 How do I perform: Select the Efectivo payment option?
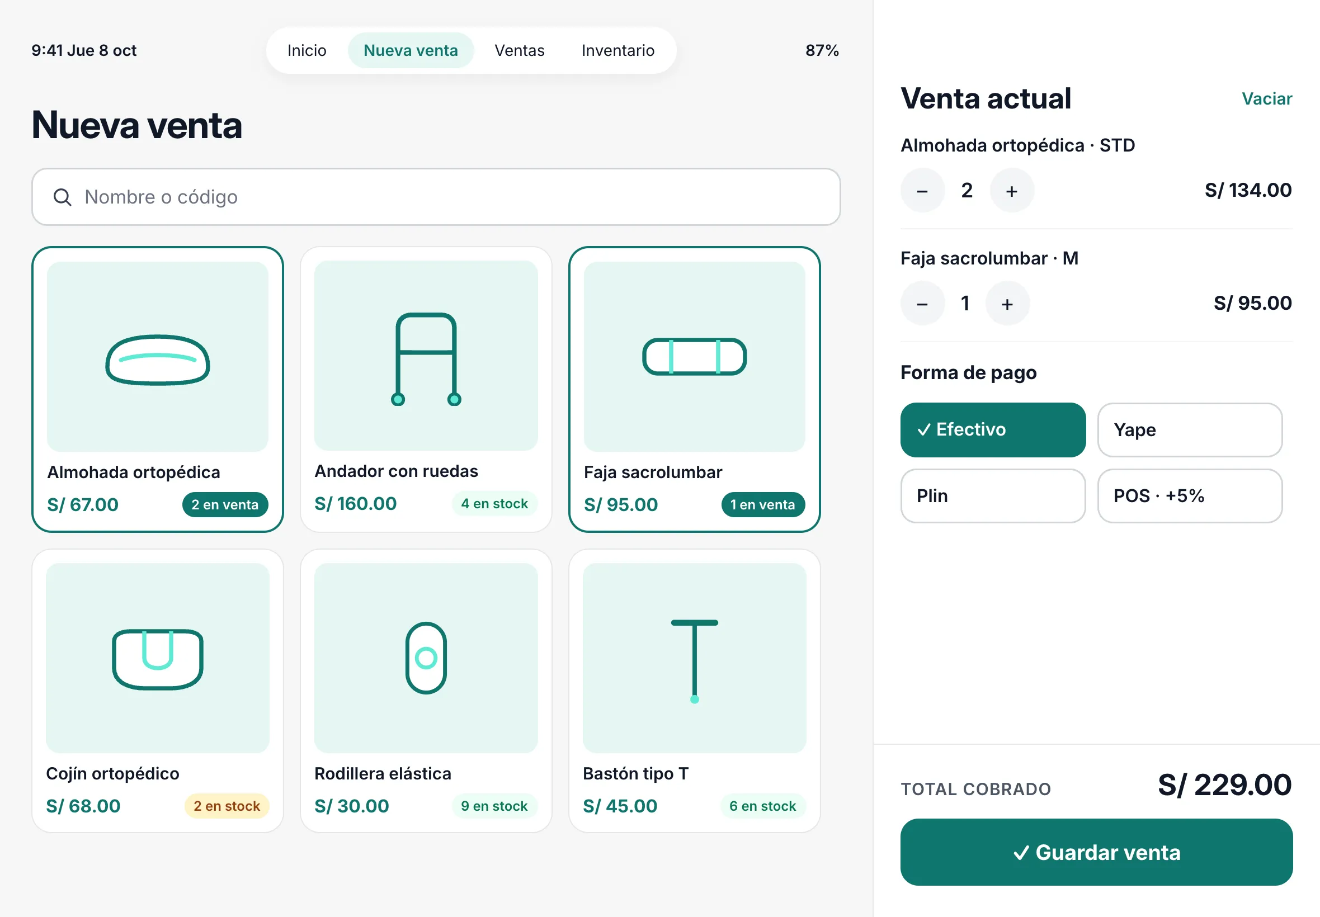tap(992, 430)
